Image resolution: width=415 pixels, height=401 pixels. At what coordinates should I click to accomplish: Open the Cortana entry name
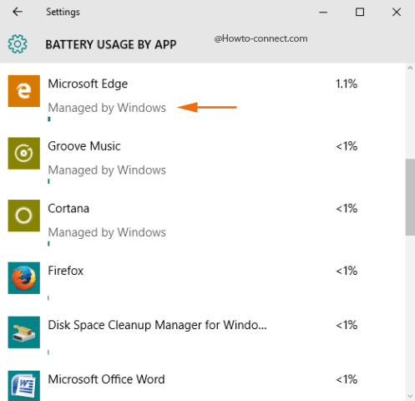point(68,209)
